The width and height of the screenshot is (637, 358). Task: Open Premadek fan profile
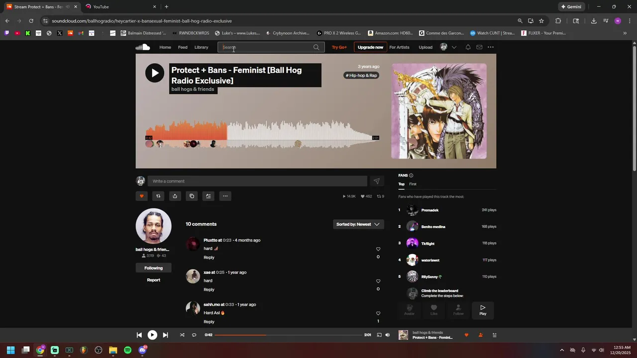(430, 210)
